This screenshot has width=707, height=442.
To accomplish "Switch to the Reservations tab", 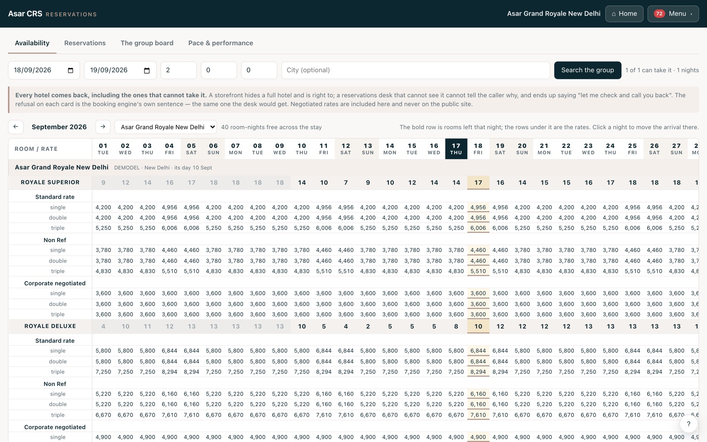I will pyautogui.click(x=85, y=43).
